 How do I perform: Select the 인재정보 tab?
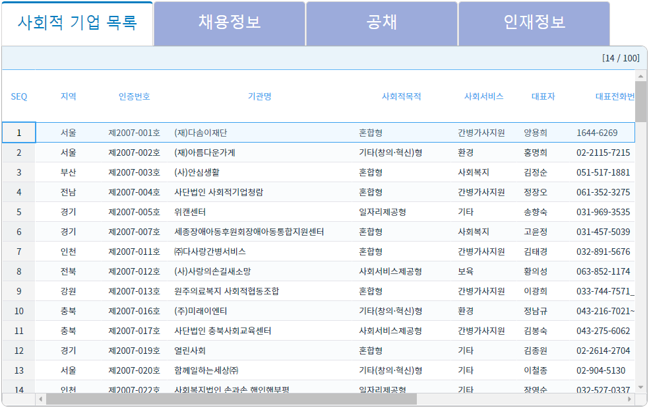click(x=534, y=23)
